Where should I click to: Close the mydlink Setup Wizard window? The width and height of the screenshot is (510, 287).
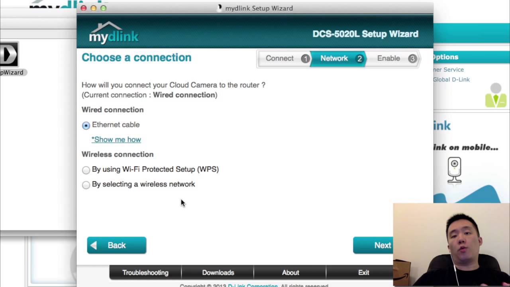tap(84, 8)
